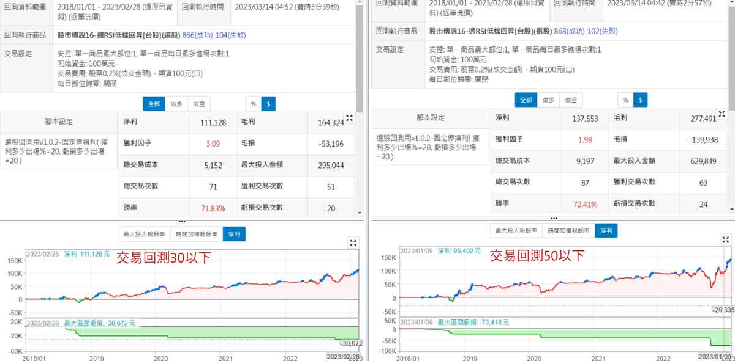Show 最大投入報酬率 for the 交易回測30以下 chart
Image resolution: width=735 pixels, height=361 pixels.
point(145,234)
